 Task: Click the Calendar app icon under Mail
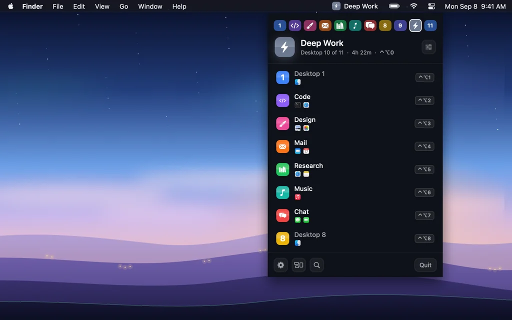coord(306,151)
